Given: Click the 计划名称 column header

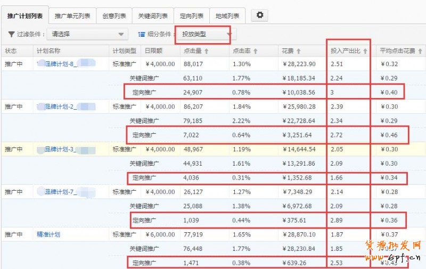Looking at the screenshot, I should [x=48, y=51].
